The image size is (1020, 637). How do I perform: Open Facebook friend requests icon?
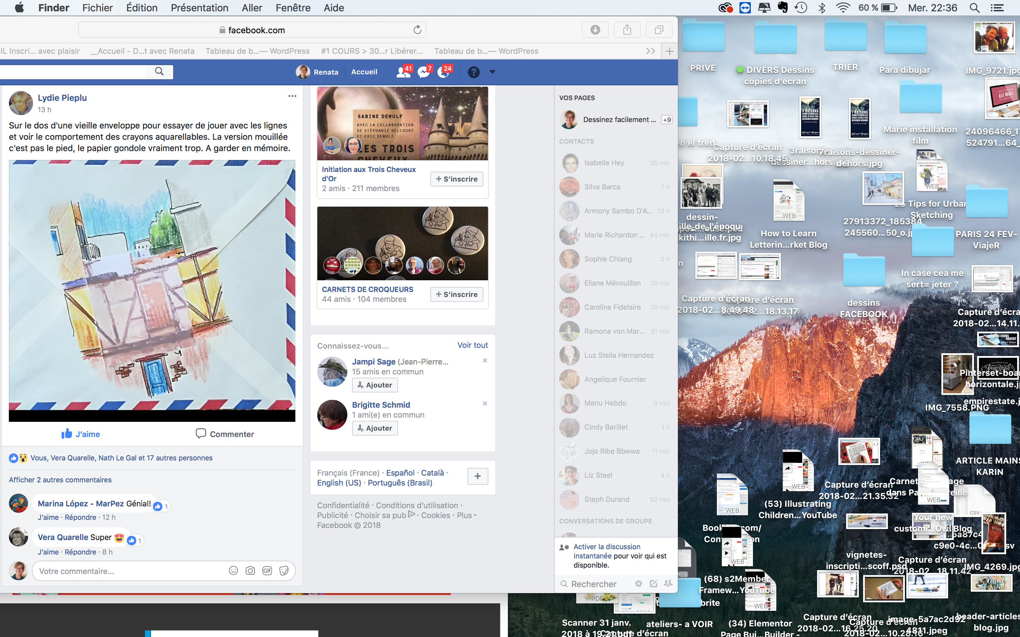403,72
